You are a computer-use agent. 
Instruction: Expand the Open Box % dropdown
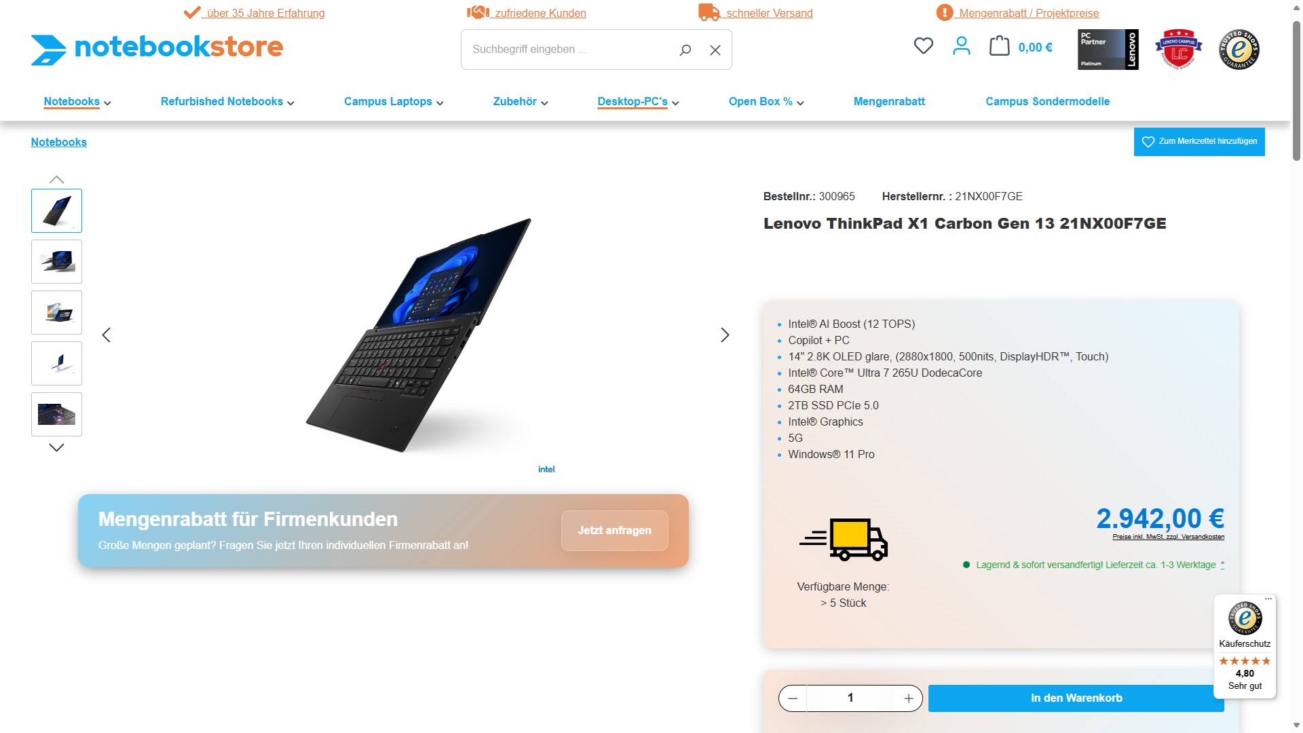tap(766, 102)
